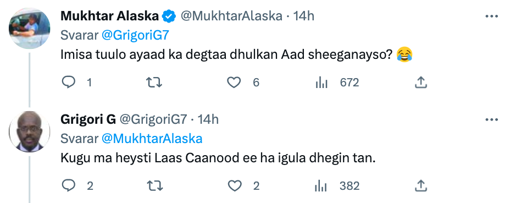Open the @MukhtarAlaska mention link
Viewport: 510px width, 203px height.
(x=152, y=139)
